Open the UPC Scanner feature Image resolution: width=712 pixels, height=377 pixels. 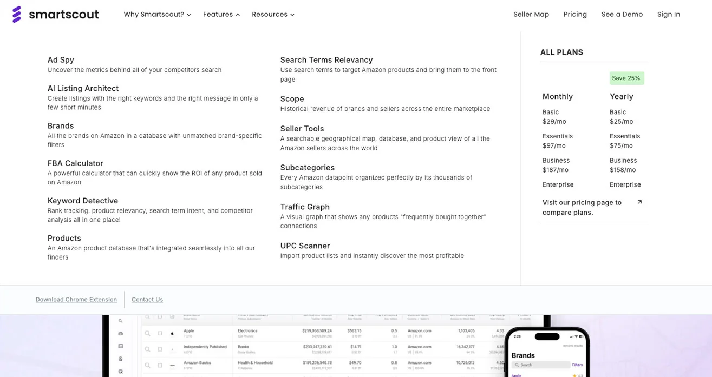pyautogui.click(x=305, y=246)
